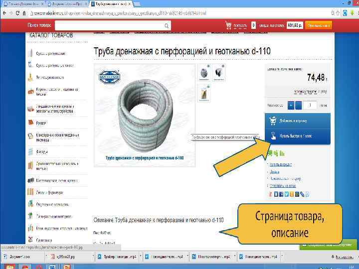Go back with the browser back arrow
The width and height of the screenshot is (359, 269).
pos(4,13)
